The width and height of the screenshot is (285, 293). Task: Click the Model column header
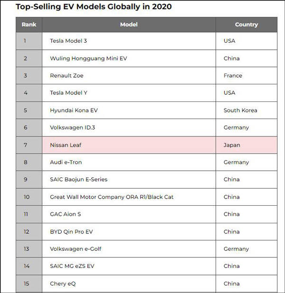tap(129, 25)
